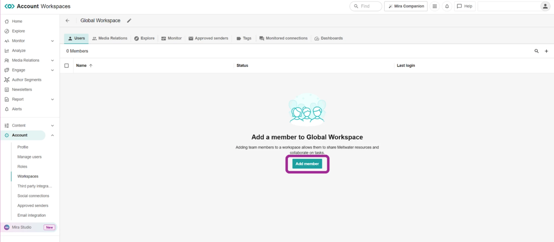Click the Meltwater logo icon
Image resolution: width=554 pixels, height=242 pixels.
pyautogui.click(x=9, y=6)
